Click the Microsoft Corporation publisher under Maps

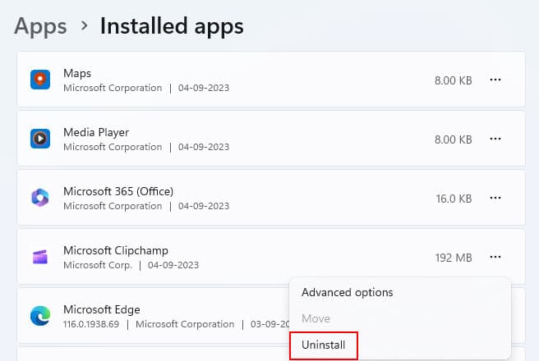click(113, 88)
